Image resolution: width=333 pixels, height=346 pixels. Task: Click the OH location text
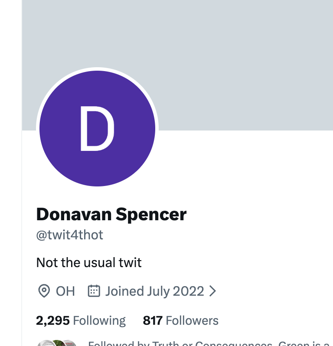coord(65,291)
